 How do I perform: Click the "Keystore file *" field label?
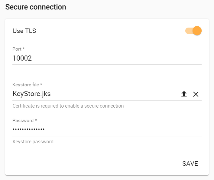(27, 85)
